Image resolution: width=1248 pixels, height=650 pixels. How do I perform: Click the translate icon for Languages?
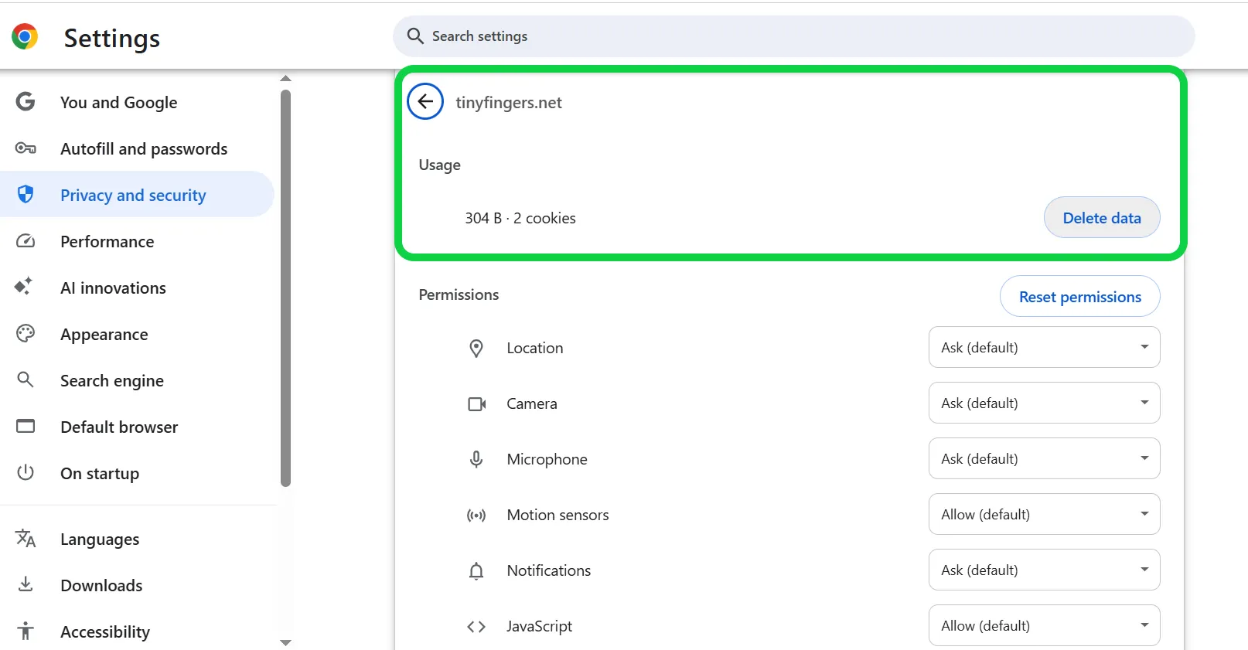point(26,538)
